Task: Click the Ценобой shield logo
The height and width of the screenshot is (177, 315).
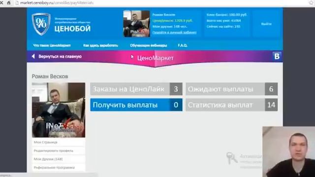Action: click(41, 24)
